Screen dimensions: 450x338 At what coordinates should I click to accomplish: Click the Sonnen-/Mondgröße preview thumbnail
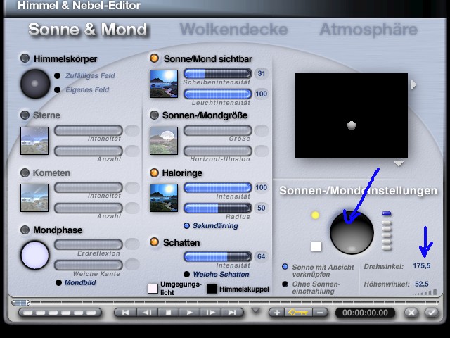(x=164, y=141)
